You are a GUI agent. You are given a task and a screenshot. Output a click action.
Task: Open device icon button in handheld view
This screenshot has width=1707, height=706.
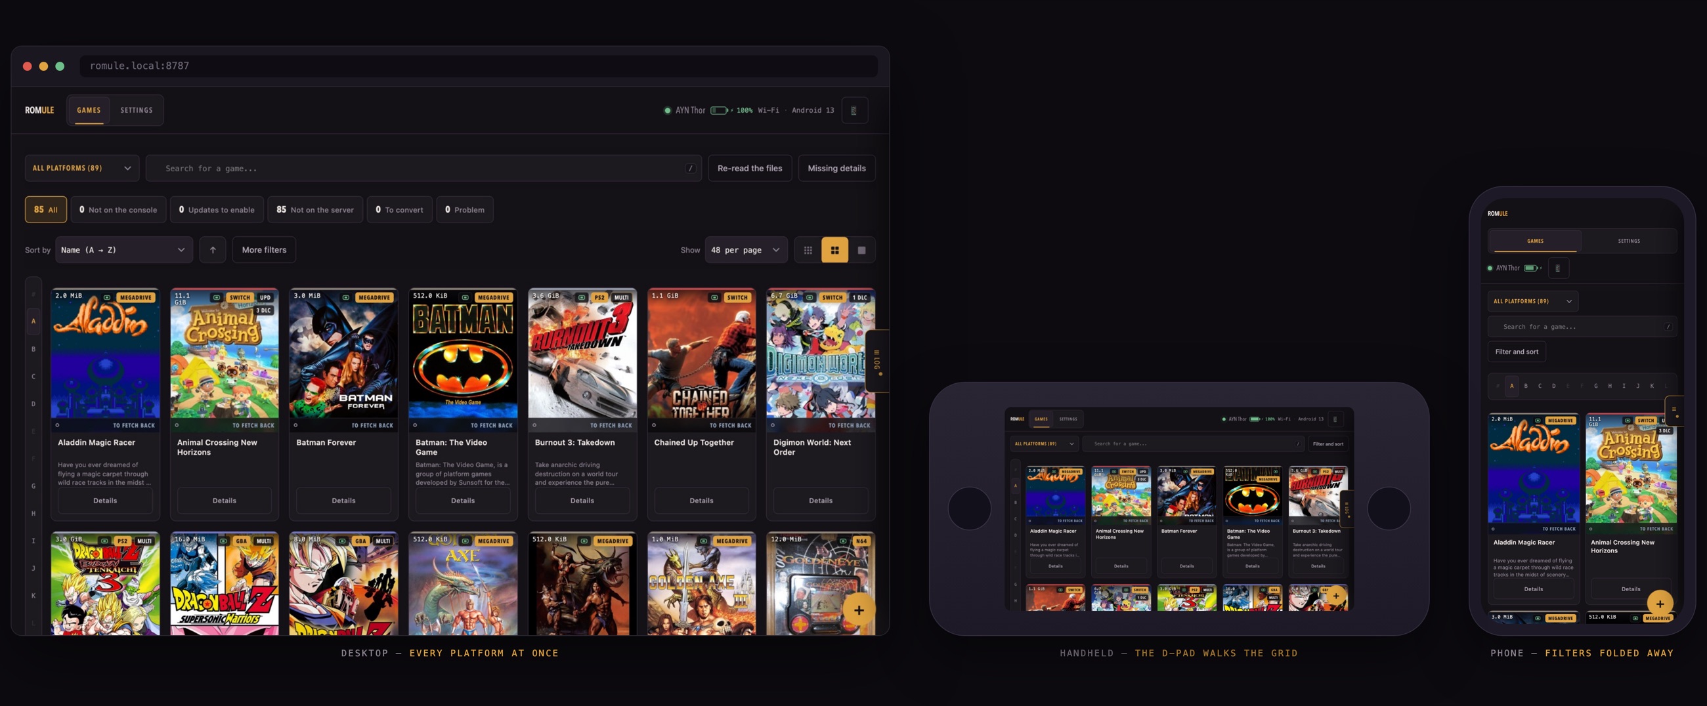1335,419
